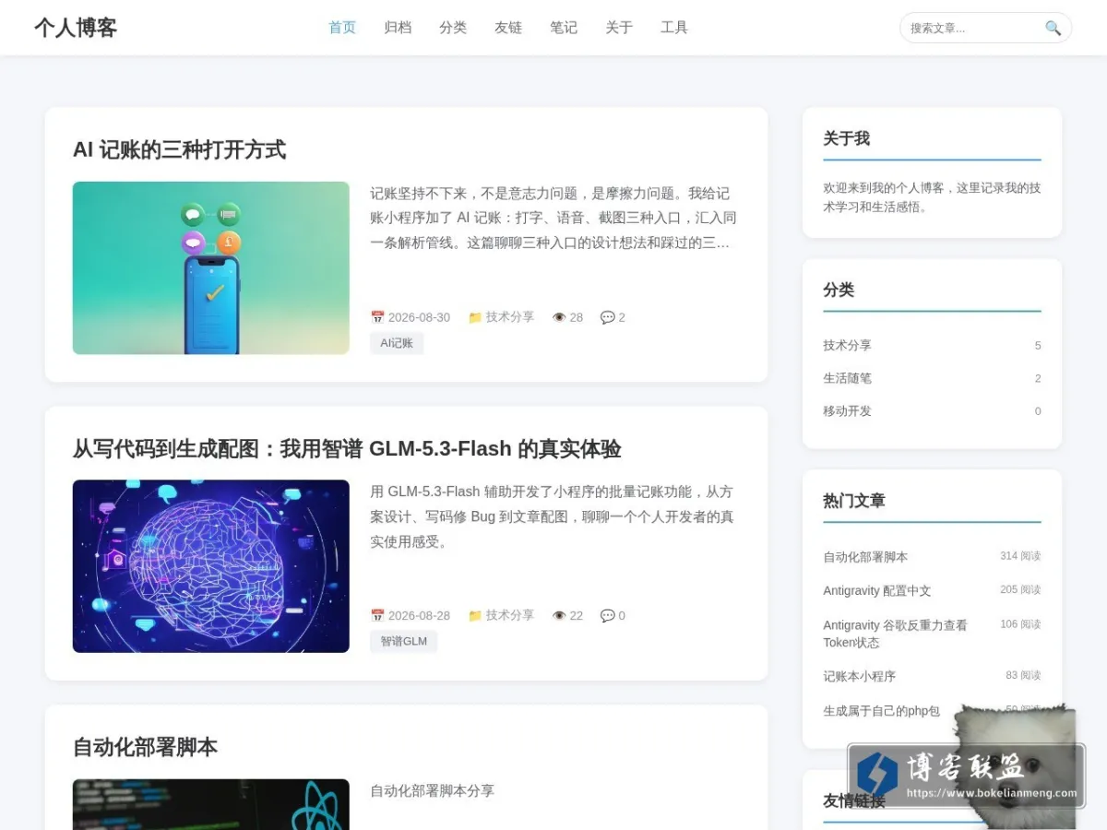Click the date 2026-08-28
The image size is (1107, 830).
pyautogui.click(x=419, y=615)
